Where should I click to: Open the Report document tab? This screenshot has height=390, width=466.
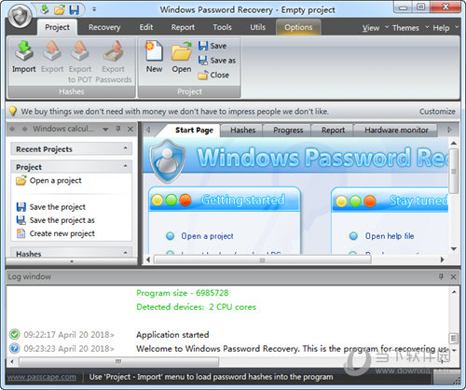(x=333, y=130)
